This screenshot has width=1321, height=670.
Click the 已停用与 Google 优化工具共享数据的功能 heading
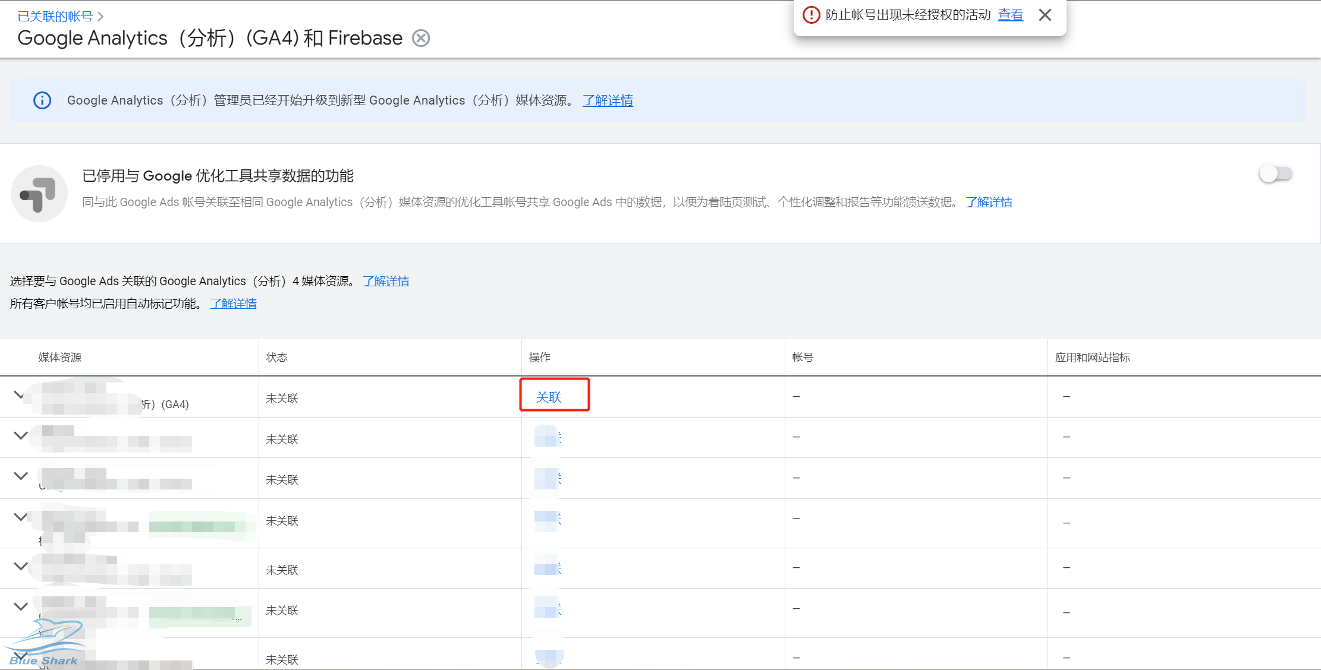coord(218,176)
